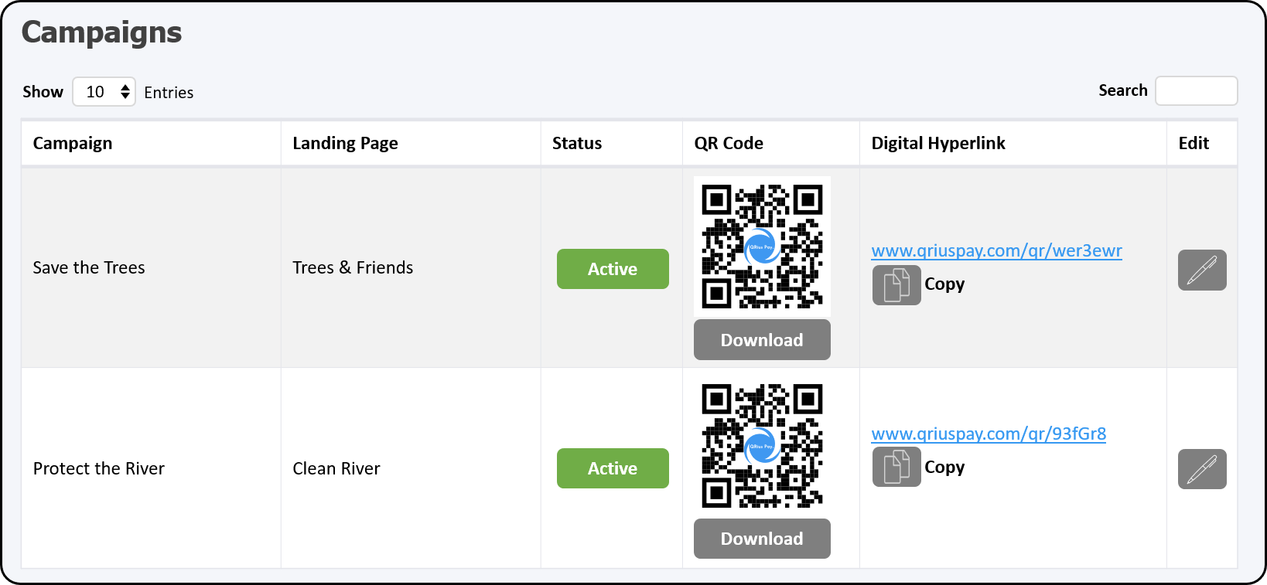Sort by the Status column header
The image size is (1267, 585).
click(x=577, y=143)
